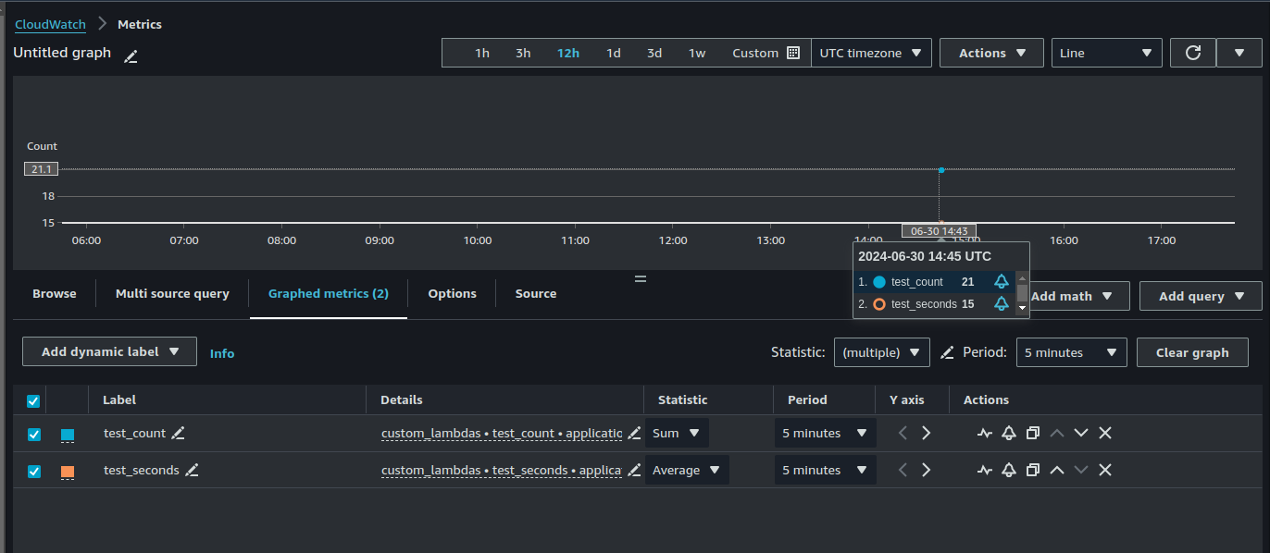Open the Sum statistic dropdown

(x=677, y=433)
